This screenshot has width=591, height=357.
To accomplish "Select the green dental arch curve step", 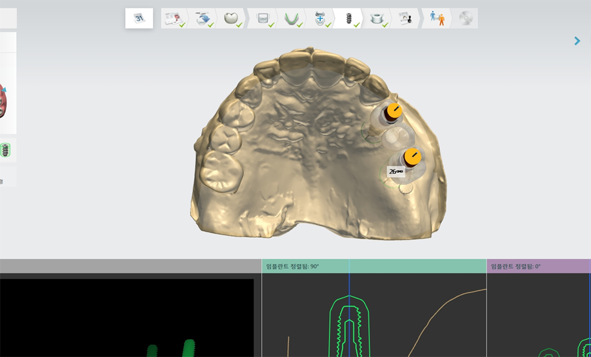I will tap(291, 19).
